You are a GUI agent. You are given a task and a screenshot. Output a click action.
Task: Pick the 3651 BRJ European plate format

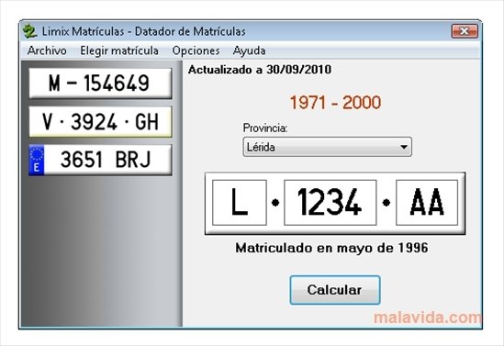[x=100, y=160]
